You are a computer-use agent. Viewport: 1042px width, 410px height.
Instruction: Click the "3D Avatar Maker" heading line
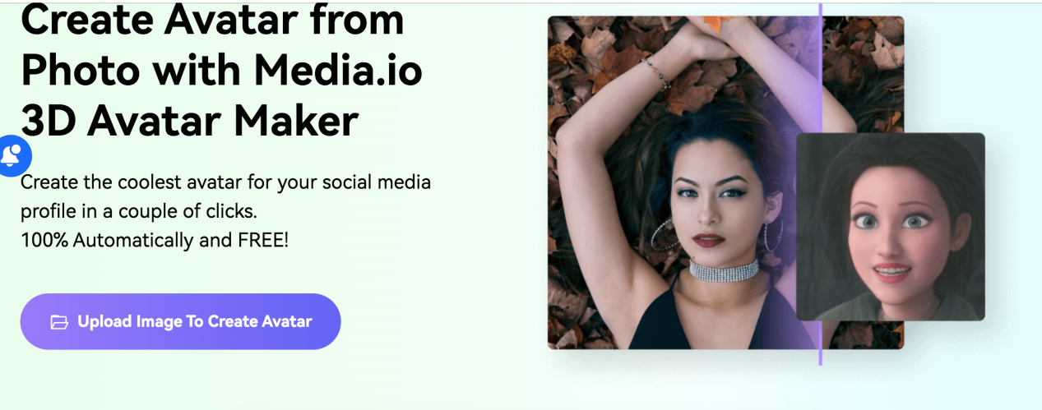[189, 121]
